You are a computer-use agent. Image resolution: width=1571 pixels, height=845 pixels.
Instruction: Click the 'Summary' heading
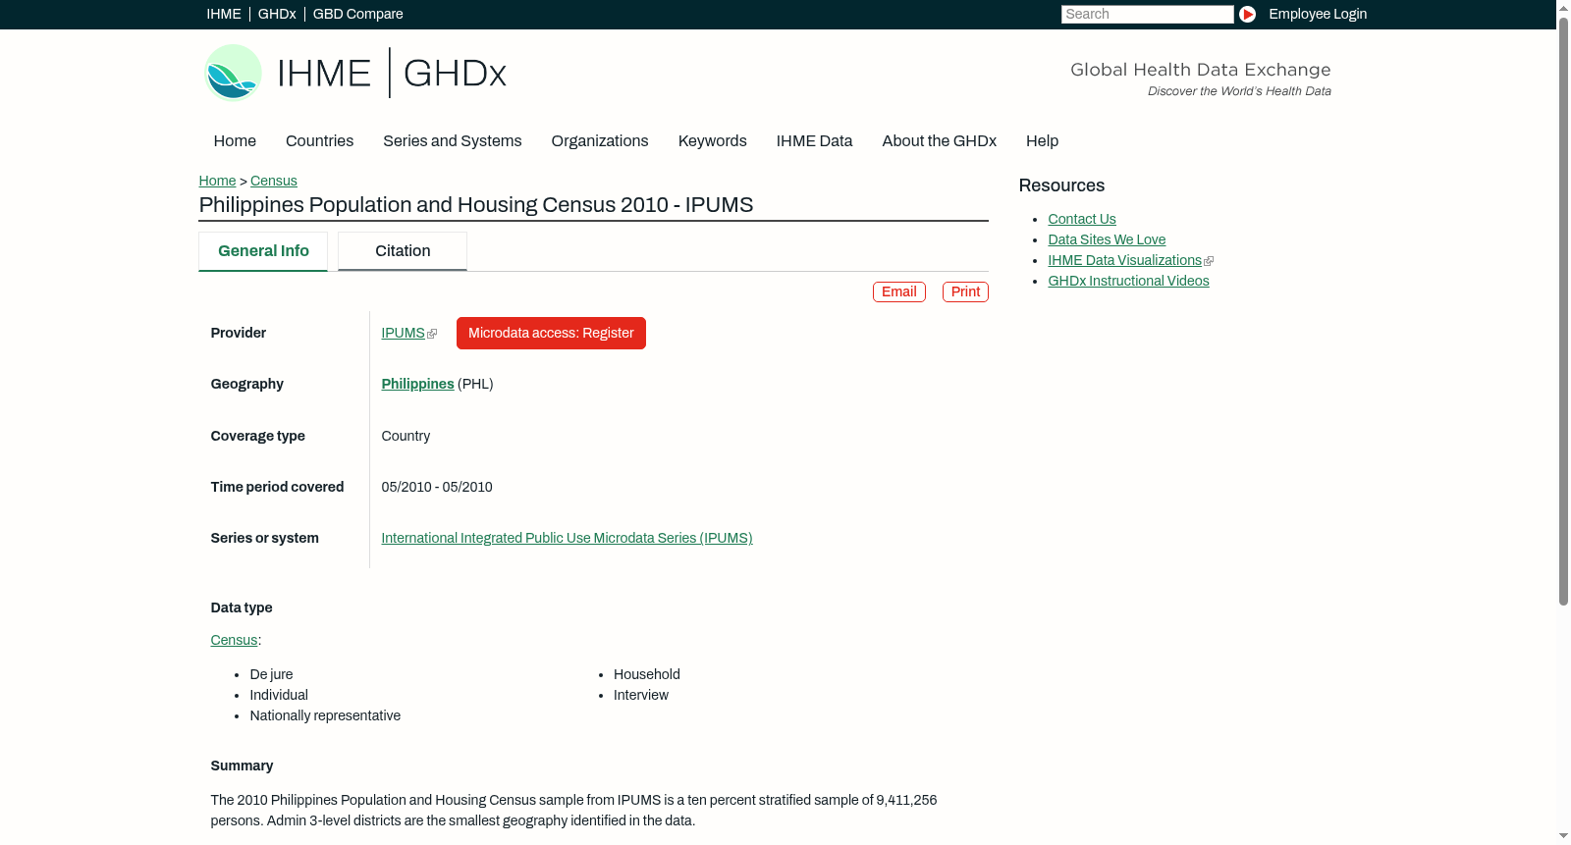click(x=242, y=766)
